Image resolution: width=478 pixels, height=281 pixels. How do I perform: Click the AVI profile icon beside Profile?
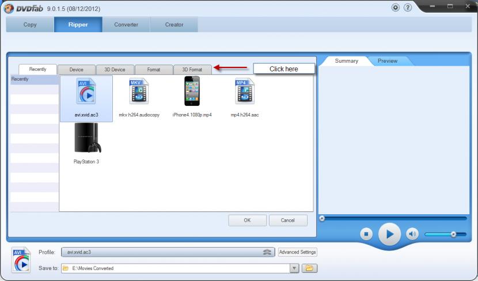click(21, 260)
